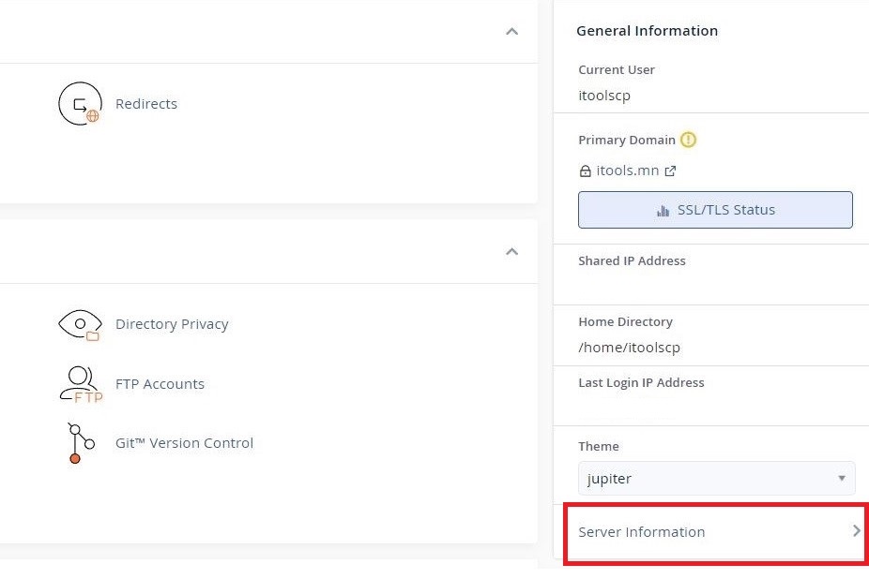Open the Redirects text link
The height and width of the screenshot is (579, 869).
[146, 103]
